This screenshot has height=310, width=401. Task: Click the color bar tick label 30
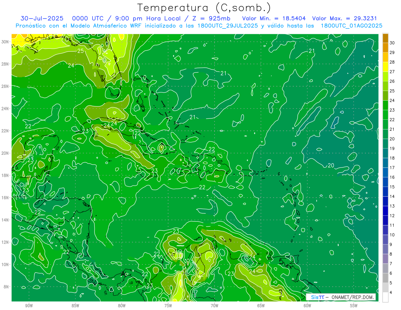click(x=392, y=43)
